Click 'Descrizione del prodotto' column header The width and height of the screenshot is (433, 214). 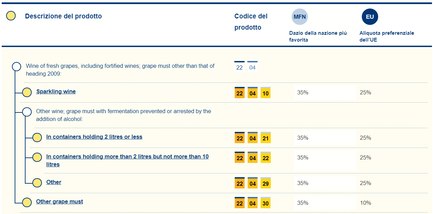tap(63, 16)
